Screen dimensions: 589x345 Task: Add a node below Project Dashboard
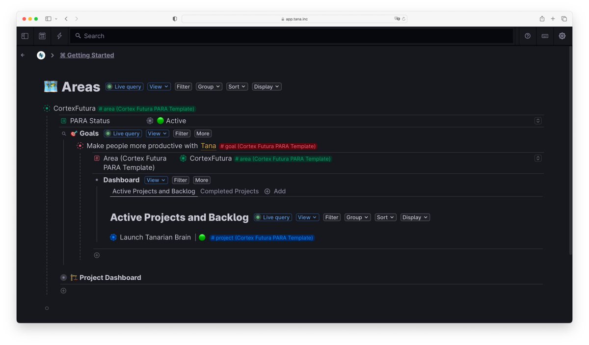pos(63,291)
